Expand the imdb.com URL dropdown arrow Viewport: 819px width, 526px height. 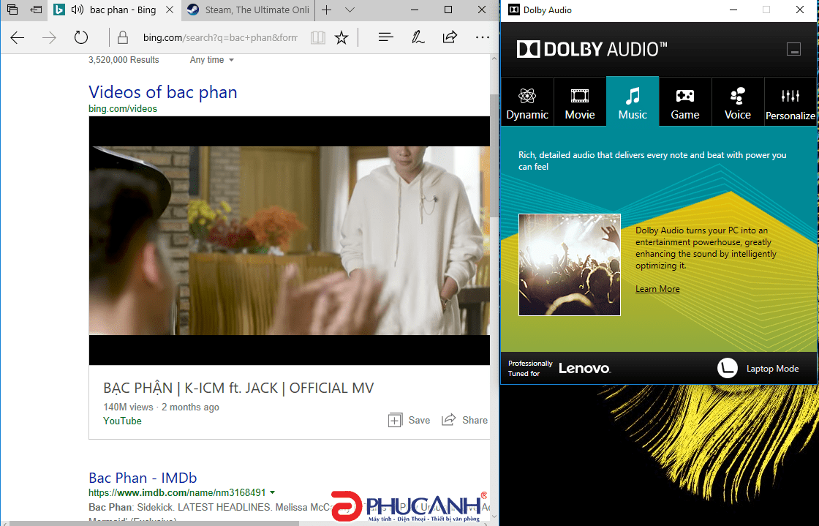[272, 492]
